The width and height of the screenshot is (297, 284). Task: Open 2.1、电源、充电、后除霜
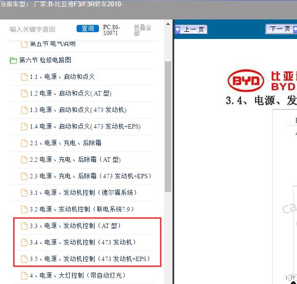pos(65,143)
